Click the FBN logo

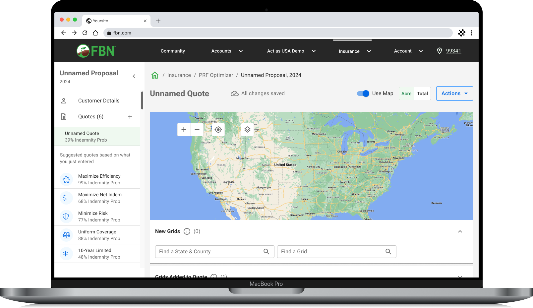tap(96, 51)
